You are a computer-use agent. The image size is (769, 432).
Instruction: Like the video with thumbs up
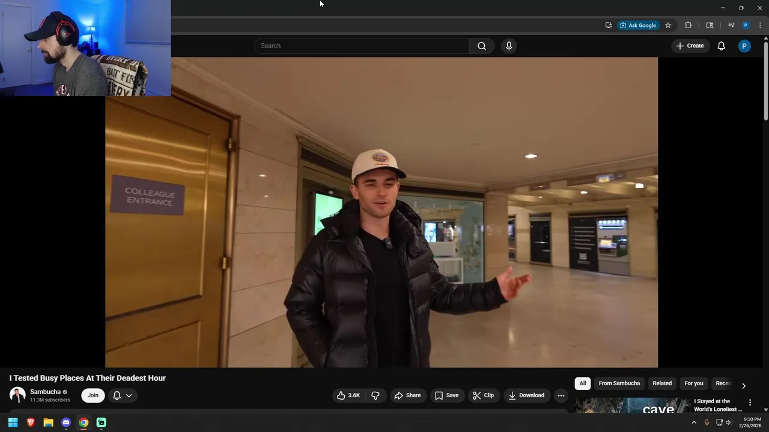tap(348, 395)
